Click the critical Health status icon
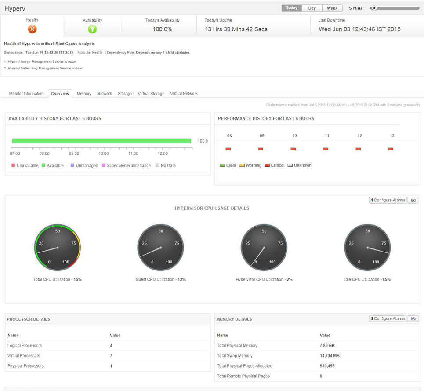This screenshot has height=391, width=424. (x=32, y=29)
